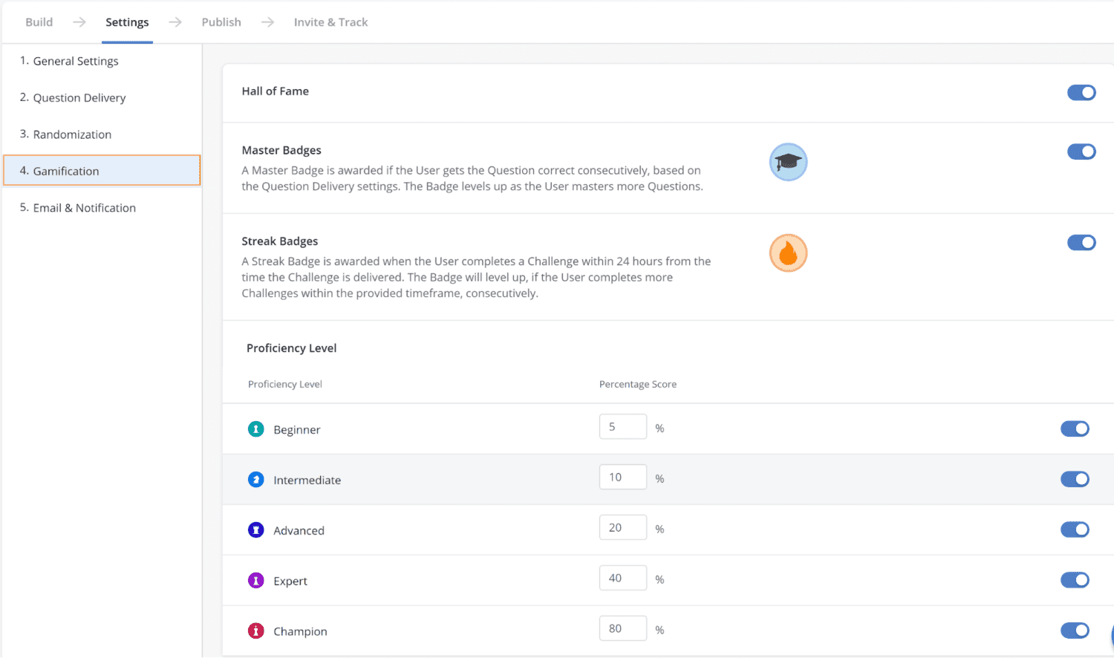Screen dimensions: 1114x658
Task: Click the Master Badges graduation cap icon
Action: click(788, 162)
